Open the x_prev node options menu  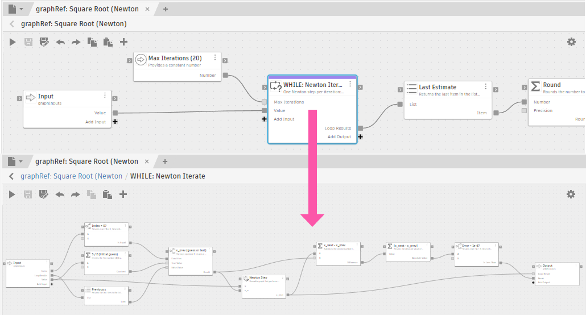[210, 250]
